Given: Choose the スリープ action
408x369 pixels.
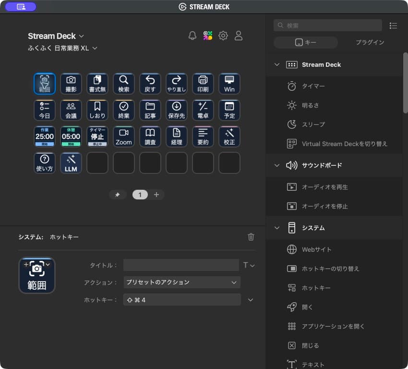Looking at the screenshot, I should point(335,124).
